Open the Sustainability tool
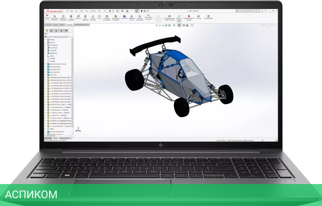This screenshot has height=206, width=322. (x=208, y=17)
